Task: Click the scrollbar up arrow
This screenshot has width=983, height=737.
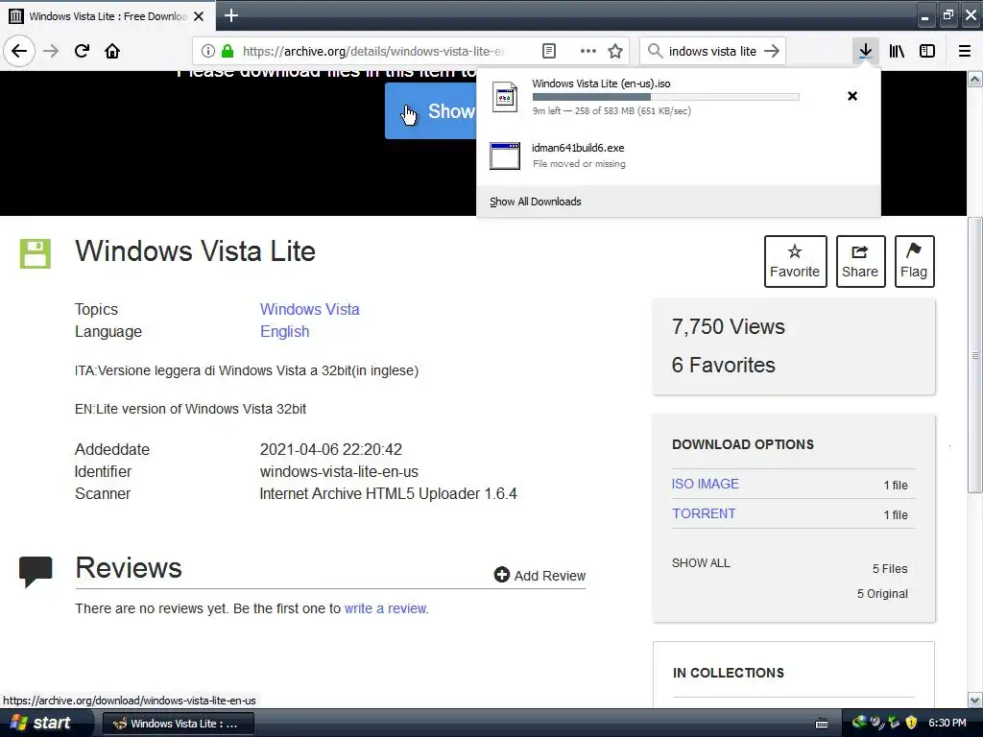Action: pyautogui.click(x=975, y=79)
